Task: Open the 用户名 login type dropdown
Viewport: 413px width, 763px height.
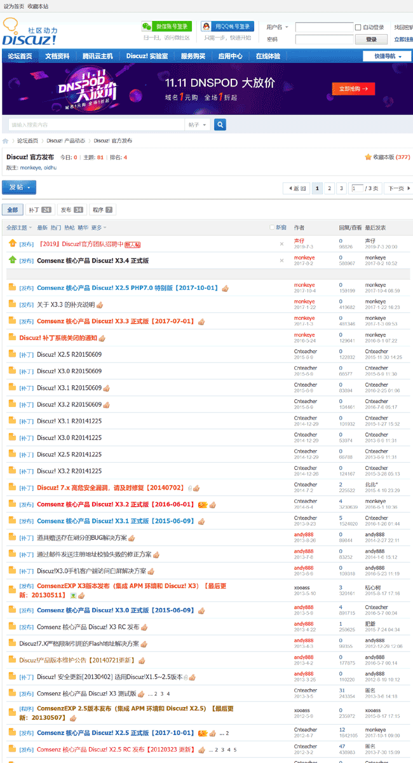Action: pos(278,27)
